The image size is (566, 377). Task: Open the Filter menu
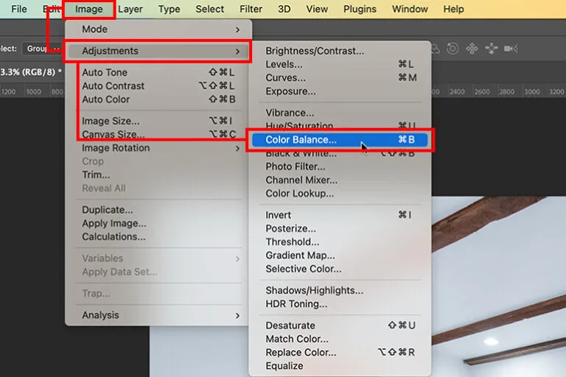click(251, 9)
